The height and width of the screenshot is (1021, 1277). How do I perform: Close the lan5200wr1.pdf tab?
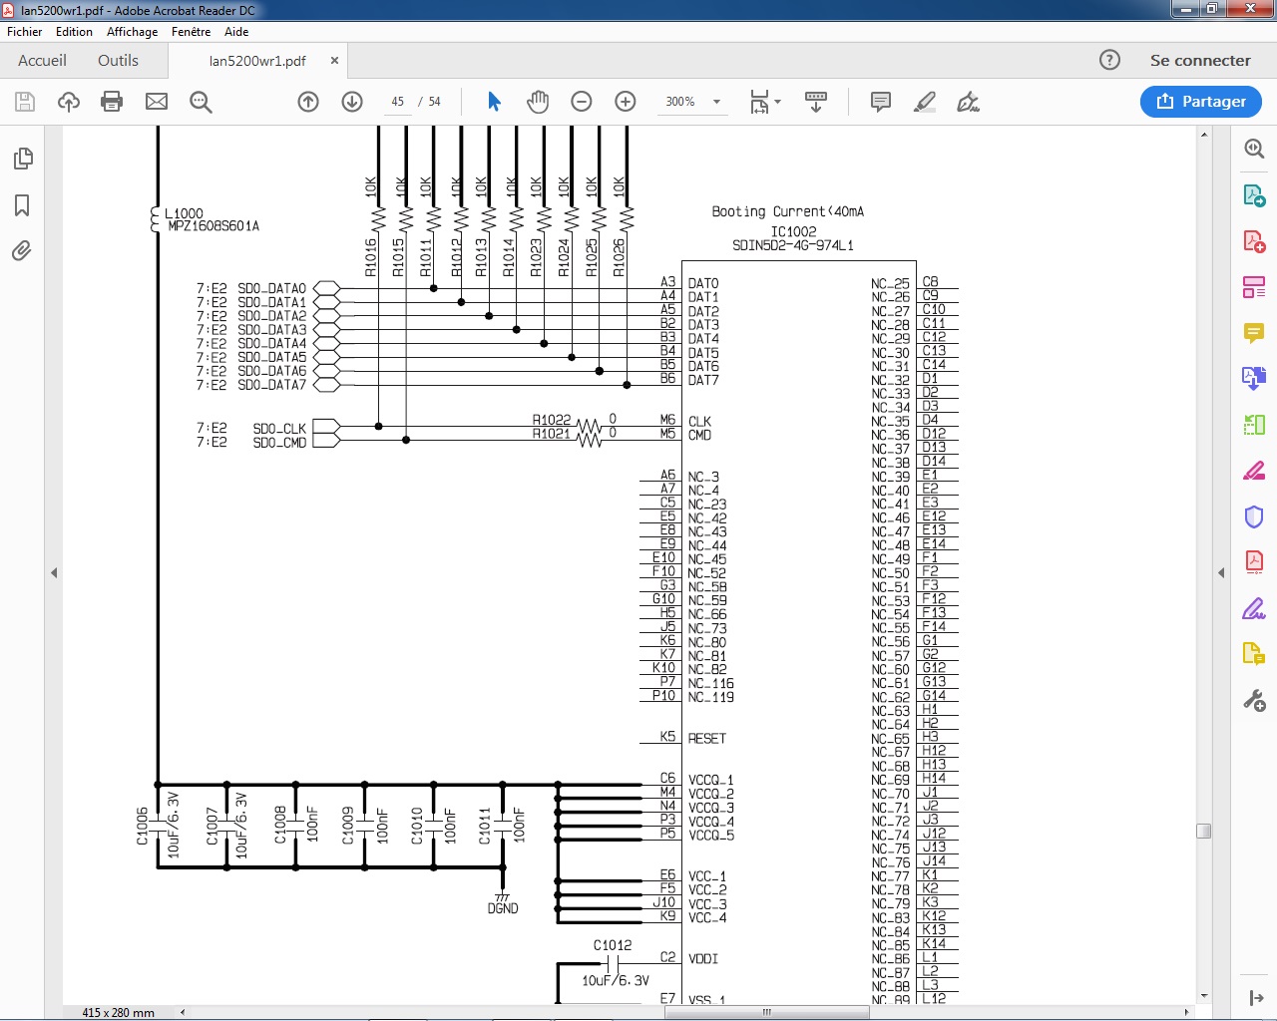334,61
